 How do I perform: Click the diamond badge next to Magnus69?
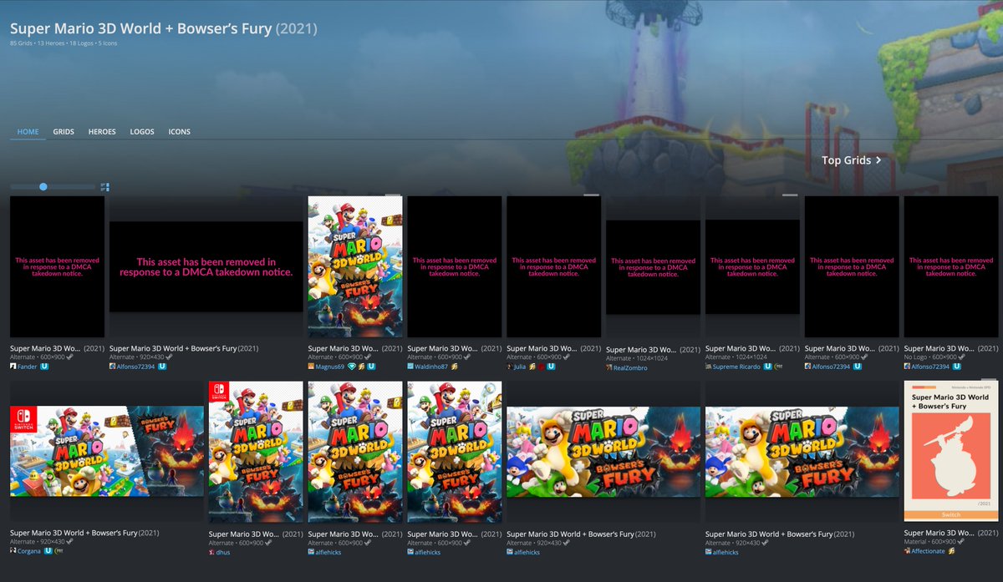(352, 367)
